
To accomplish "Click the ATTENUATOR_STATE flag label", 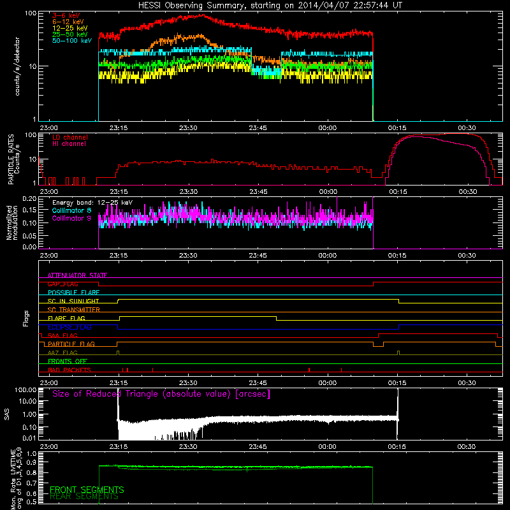I will (x=77, y=275).
